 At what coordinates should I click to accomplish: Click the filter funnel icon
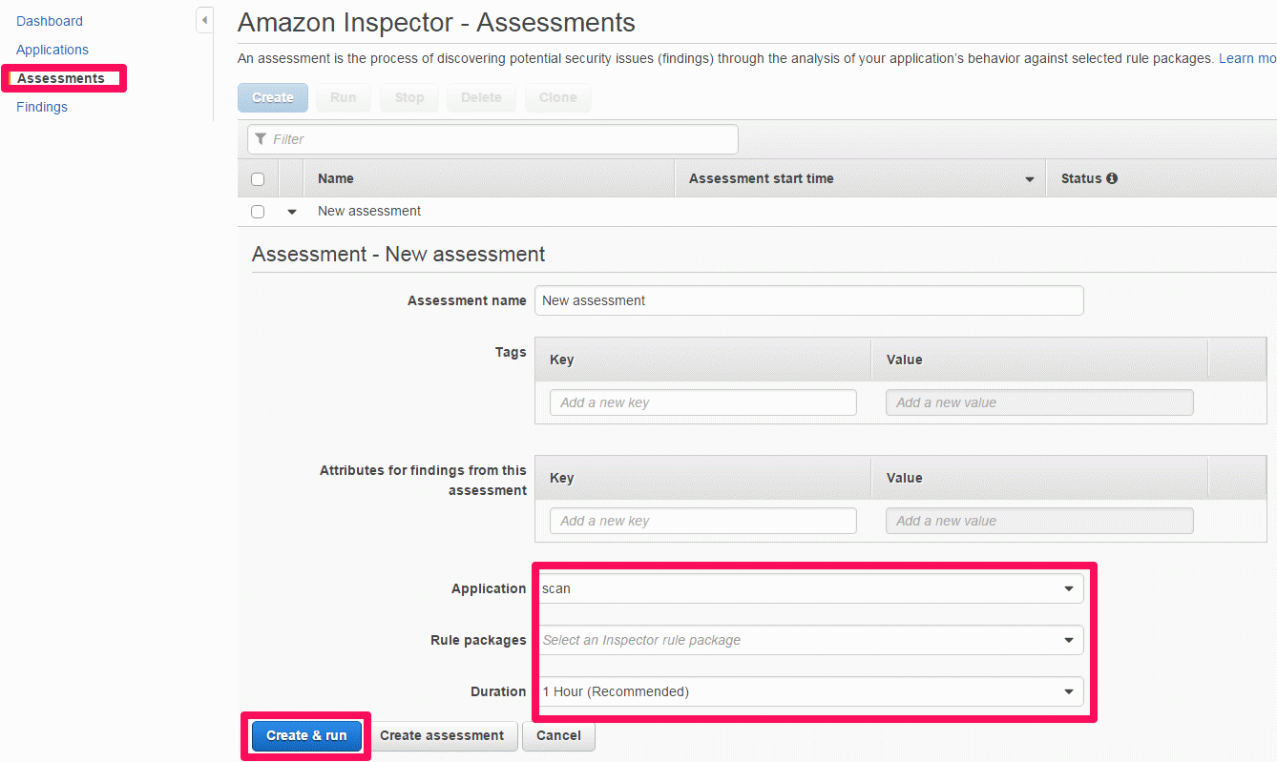coord(261,139)
